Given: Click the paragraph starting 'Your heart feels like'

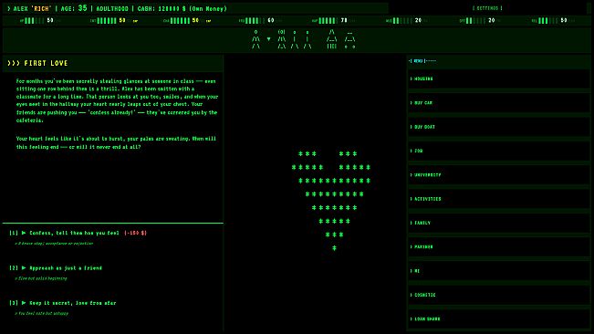Looking at the screenshot, I should click(x=116, y=142).
